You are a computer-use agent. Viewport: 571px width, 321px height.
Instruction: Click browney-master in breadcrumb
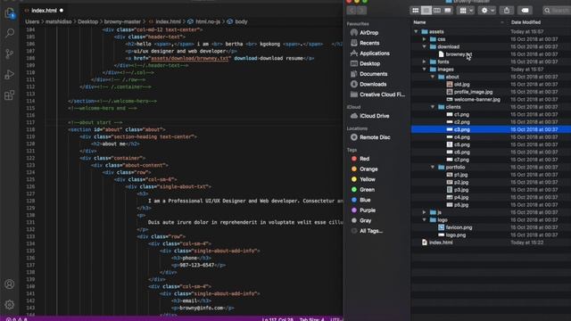(122, 21)
